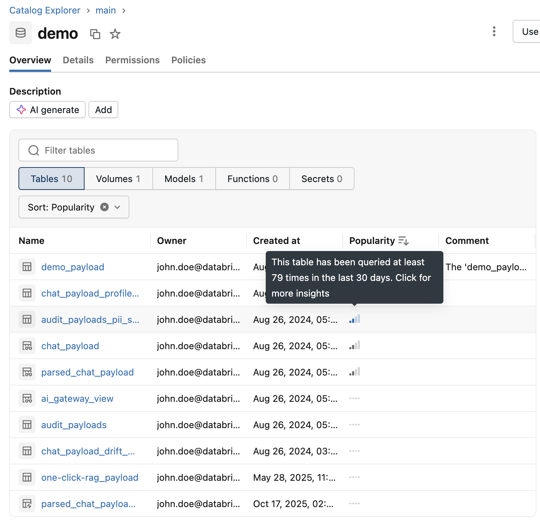
Task: Click the Comment column header
Action: 467,241
